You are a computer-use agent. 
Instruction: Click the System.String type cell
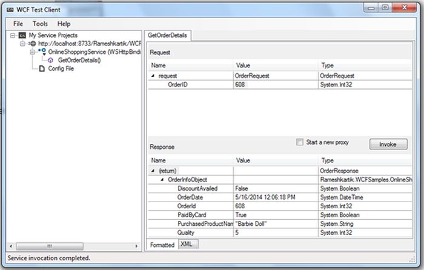[365, 224]
